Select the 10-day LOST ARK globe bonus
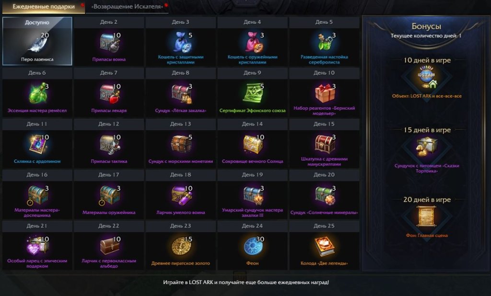Viewport: 491px width, 296px height. point(426,77)
